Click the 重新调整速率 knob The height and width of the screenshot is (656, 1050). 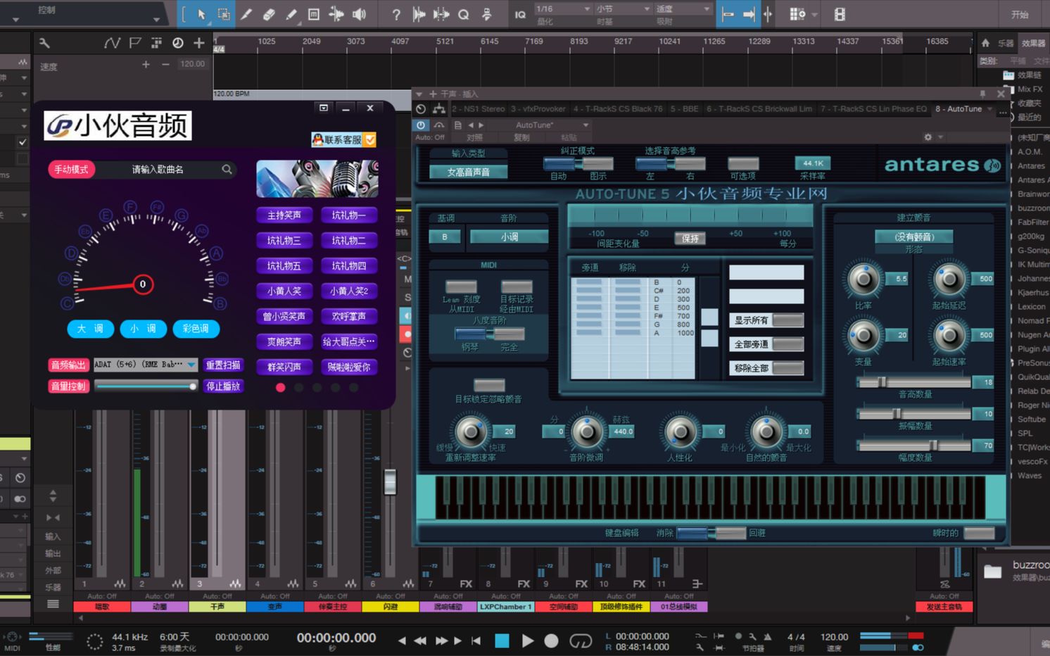[471, 432]
